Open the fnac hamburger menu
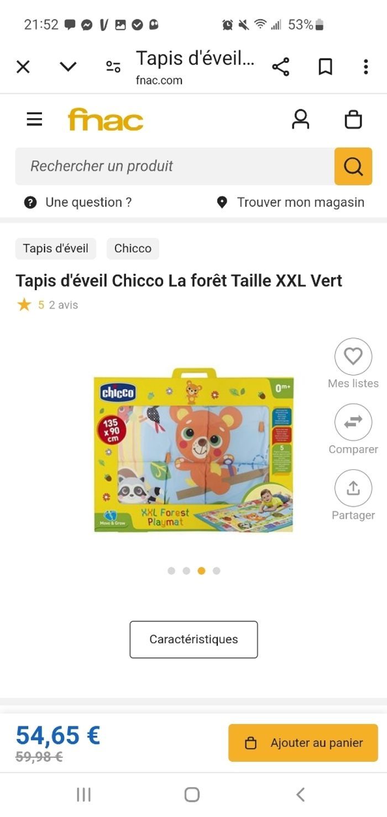Screen dimensions: 387x817 coord(34,119)
